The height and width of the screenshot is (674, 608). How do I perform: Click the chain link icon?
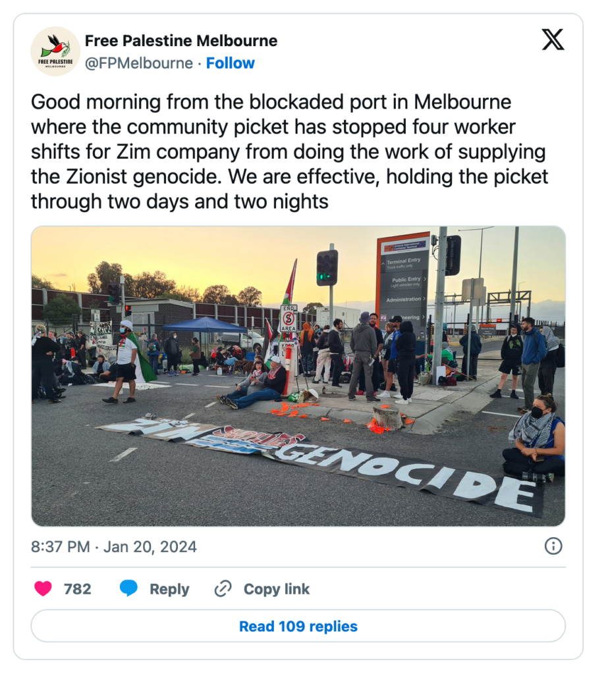[223, 588]
